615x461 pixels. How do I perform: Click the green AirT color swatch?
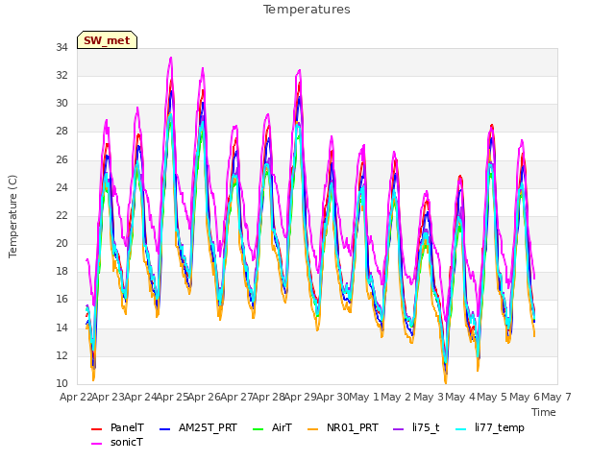tap(258, 429)
